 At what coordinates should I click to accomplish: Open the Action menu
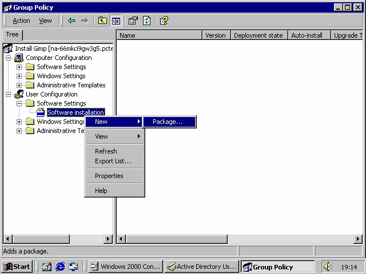point(21,21)
